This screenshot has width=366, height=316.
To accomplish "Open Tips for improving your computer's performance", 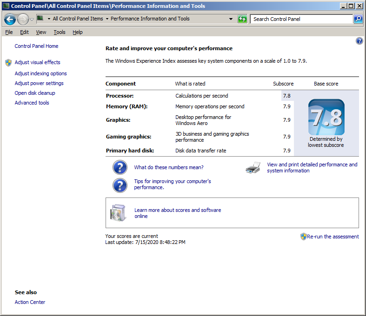I will click(172, 184).
